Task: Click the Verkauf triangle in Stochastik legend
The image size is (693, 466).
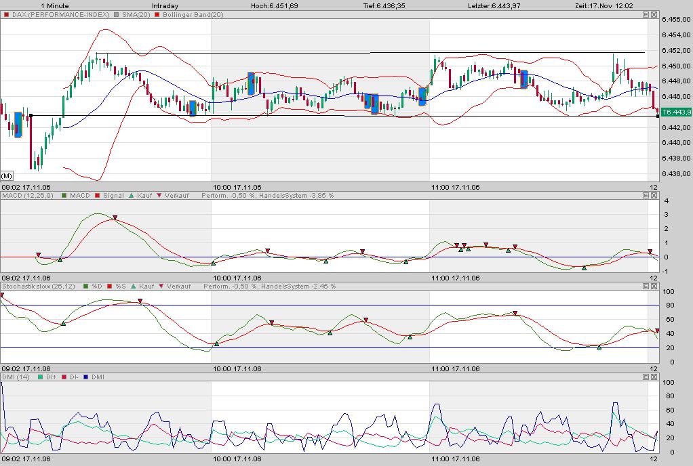Action: (x=161, y=287)
